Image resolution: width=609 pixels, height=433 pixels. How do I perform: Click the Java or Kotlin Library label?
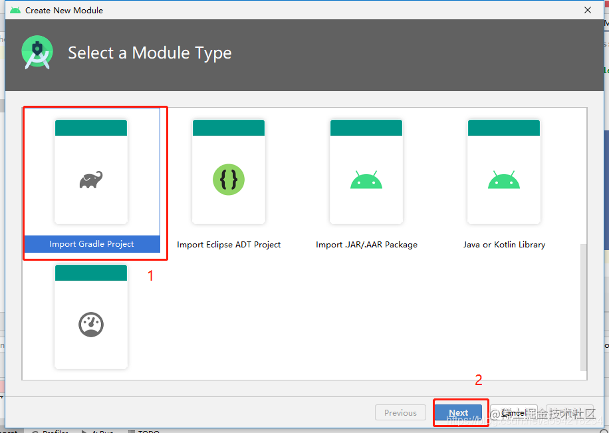[x=504, y=245]
